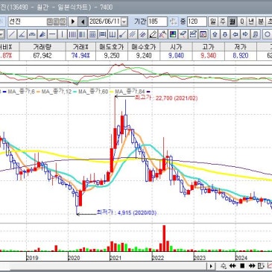Toggle the 월 (monthly) period button
The height and width of the screenshot is (272, 272).
pyautogui.click(x=233, y=22)
